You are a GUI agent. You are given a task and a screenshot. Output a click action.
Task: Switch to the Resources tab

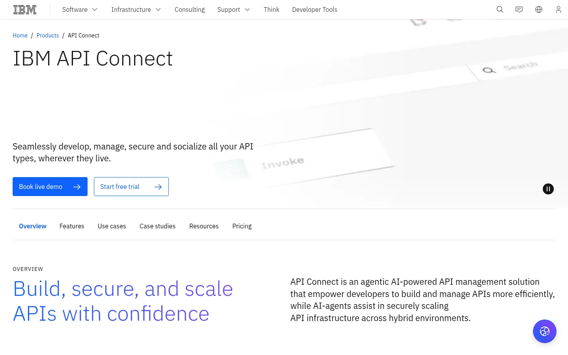[204, 226]
